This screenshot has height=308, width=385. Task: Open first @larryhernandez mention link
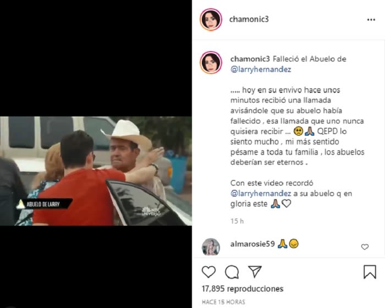[x=261, y=69]
